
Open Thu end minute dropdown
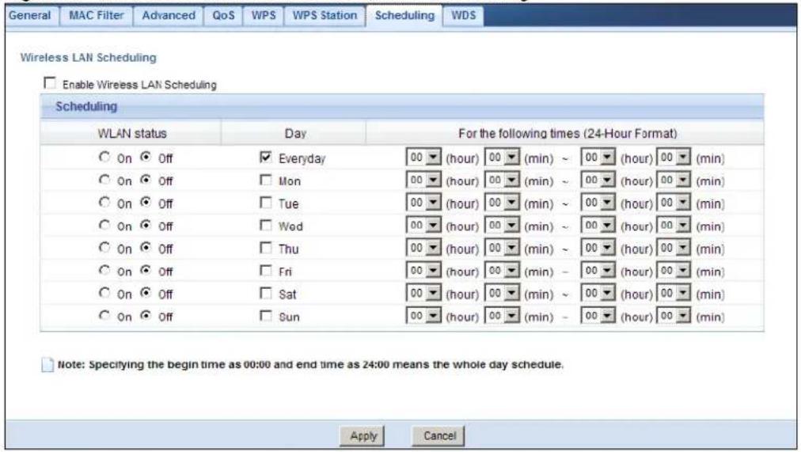[674, 248]
